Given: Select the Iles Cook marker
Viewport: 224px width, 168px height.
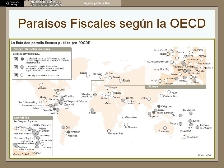Looking at the screenshot, I should tap(197, 127).
